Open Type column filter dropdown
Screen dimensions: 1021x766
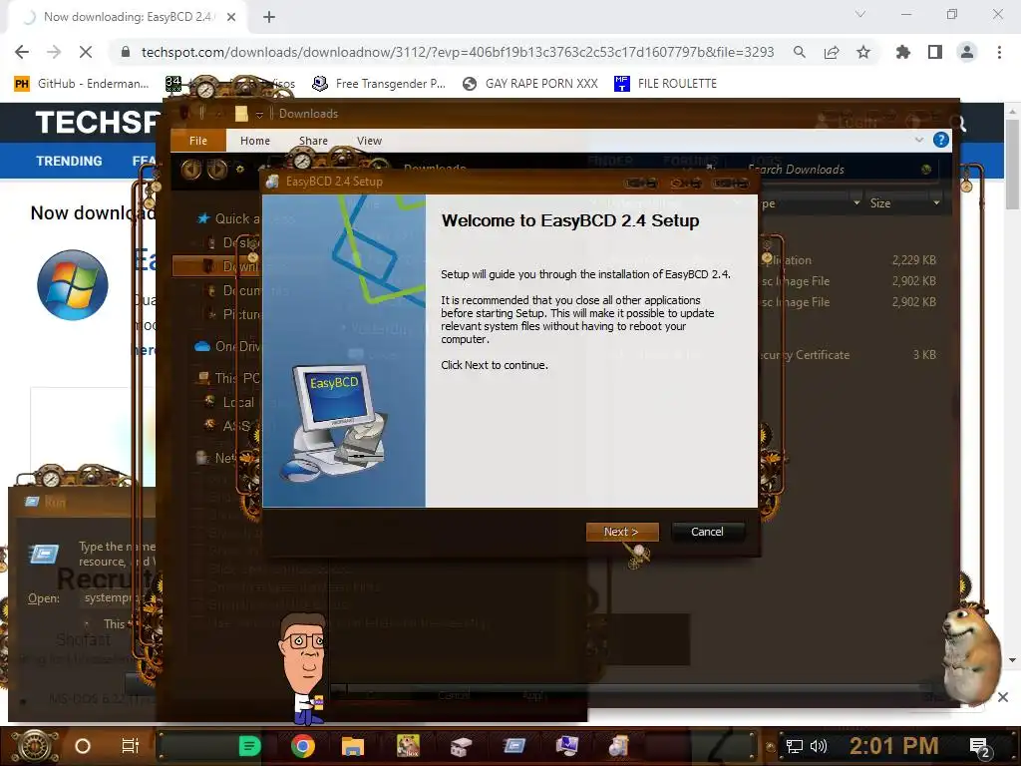pos(856,203)
